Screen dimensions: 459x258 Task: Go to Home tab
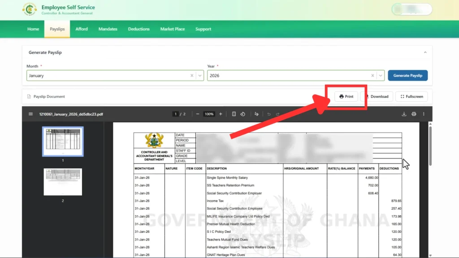(33, 29)
